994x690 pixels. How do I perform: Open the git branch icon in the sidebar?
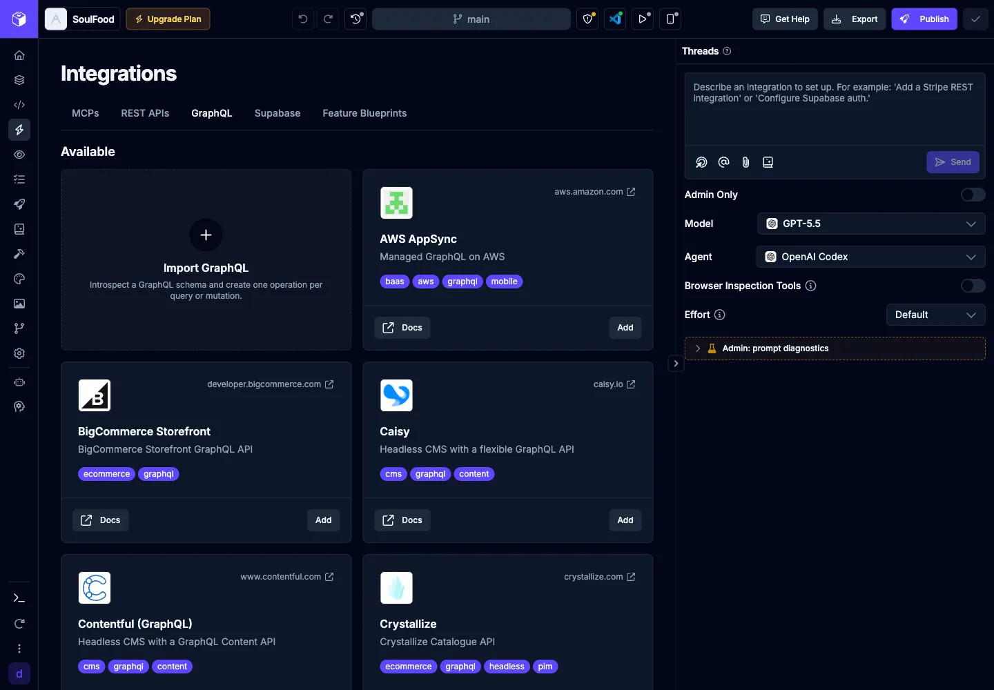[19, 328]
